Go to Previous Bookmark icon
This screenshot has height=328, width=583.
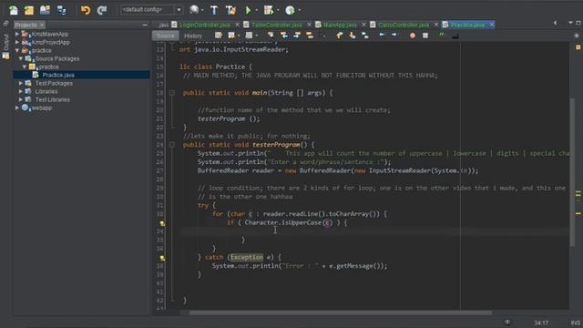point(339,36)
